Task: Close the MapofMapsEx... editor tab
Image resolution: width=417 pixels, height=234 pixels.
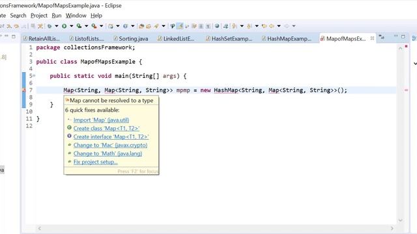Action: [372, 38]
